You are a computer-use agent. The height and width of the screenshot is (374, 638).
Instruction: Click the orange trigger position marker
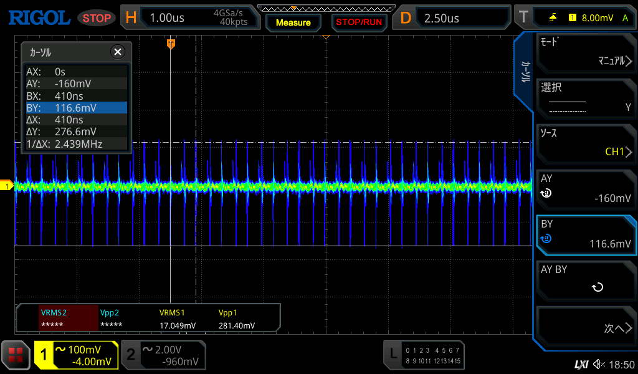[171, 44]
